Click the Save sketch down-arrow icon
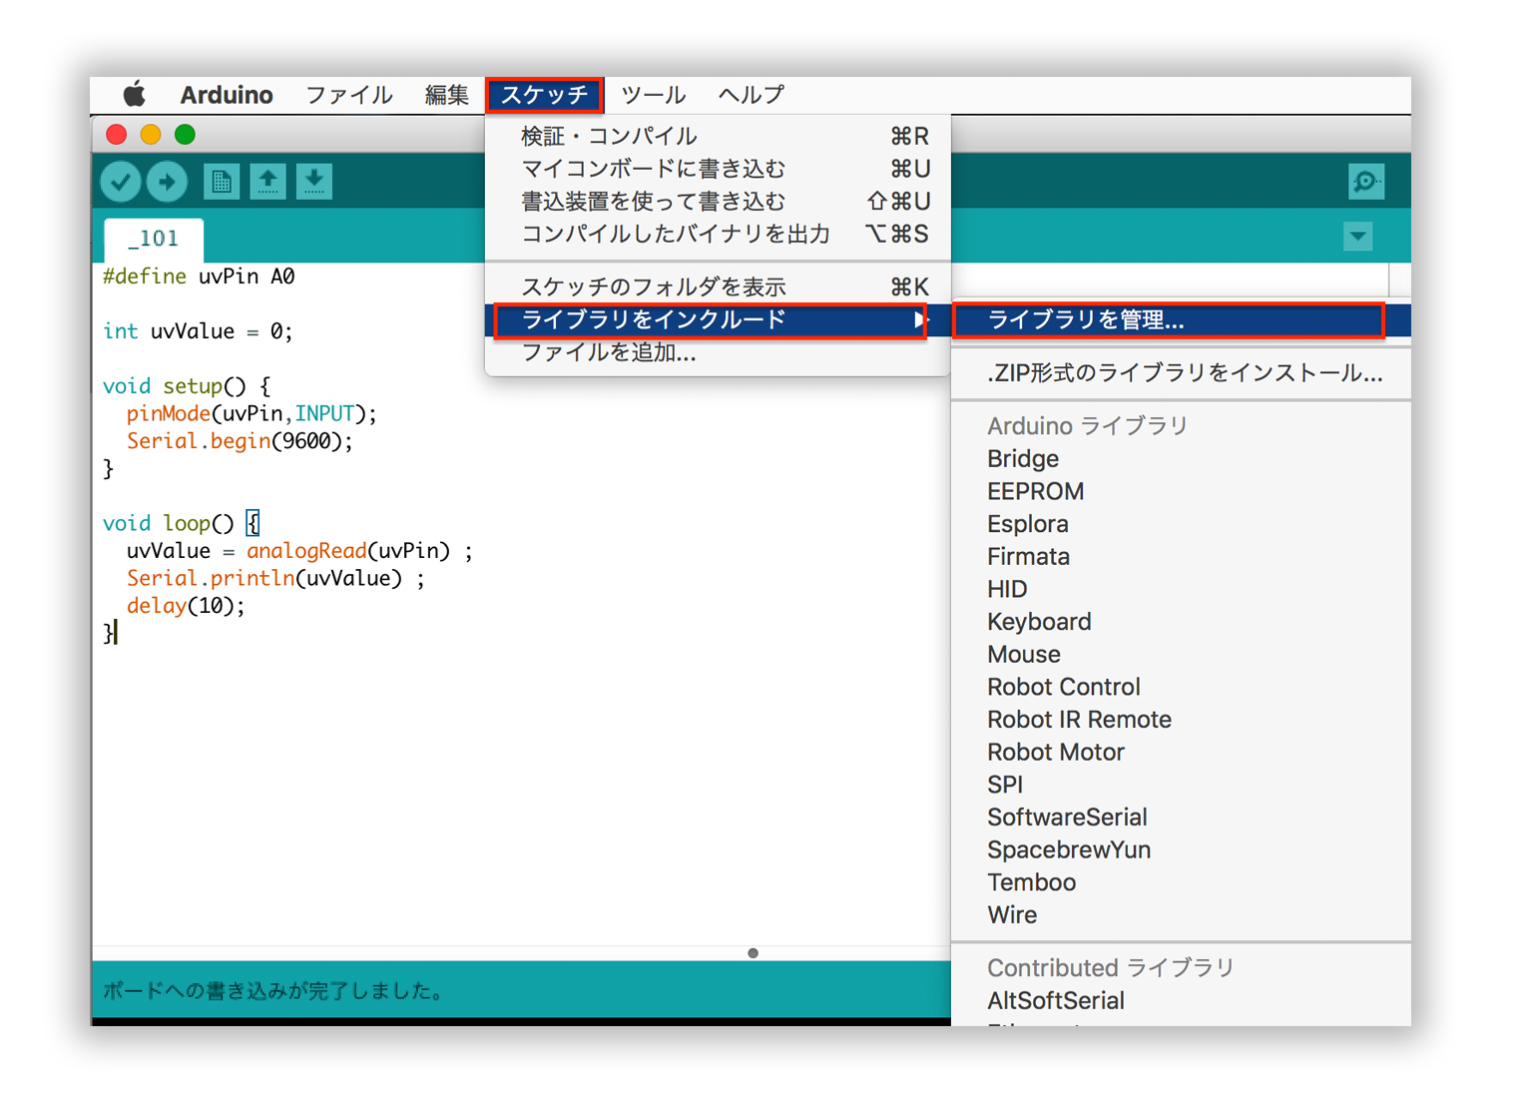 pyautogui.click(x=313, y=182)
